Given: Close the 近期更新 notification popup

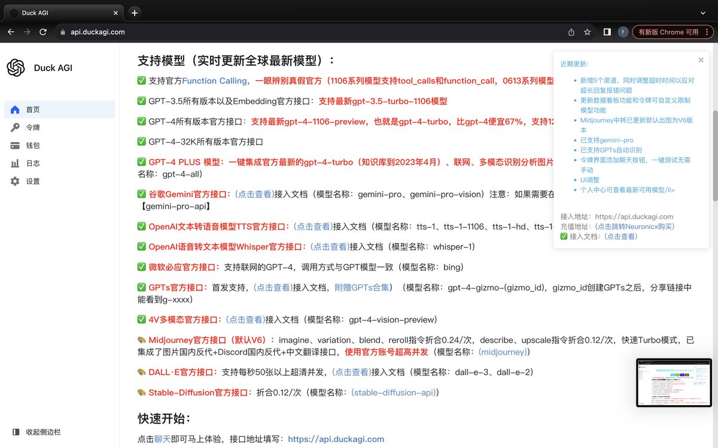Looking at the screenshot, I should pyautogui.click(x=701, y=60).
